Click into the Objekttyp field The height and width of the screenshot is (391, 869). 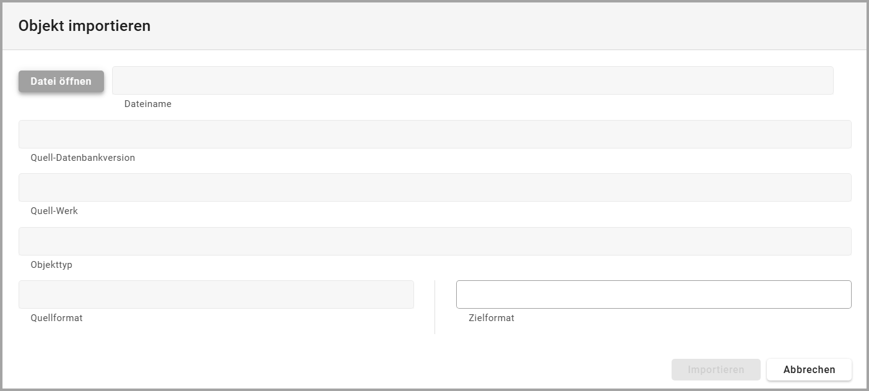pyautogui.click(x=434, y=241)
